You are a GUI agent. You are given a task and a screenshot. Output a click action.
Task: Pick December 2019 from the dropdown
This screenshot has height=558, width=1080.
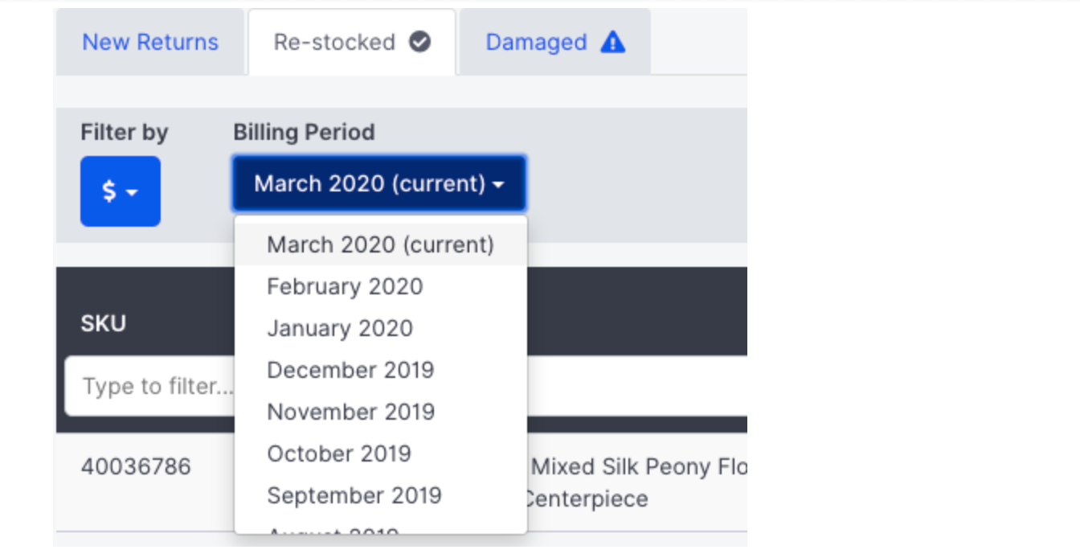click(350, 370)
